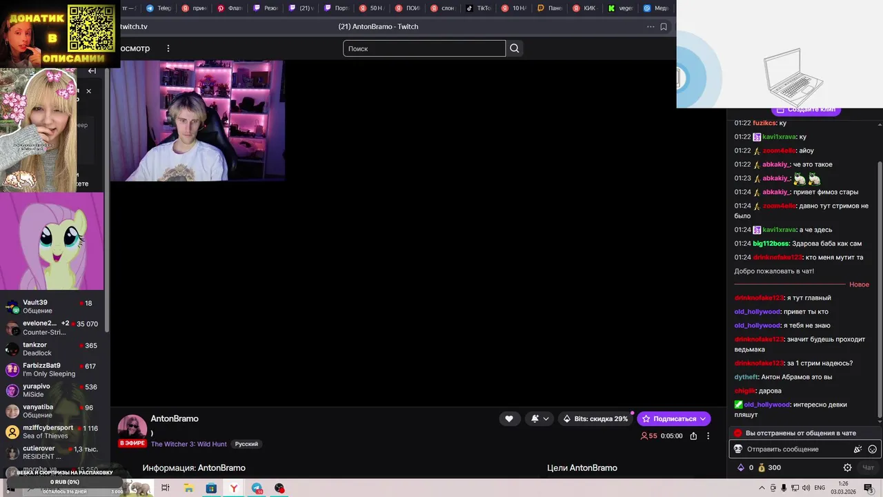883x497 pixels.
Task: Open the emote picker smiley icon
Action: [872, 449]
